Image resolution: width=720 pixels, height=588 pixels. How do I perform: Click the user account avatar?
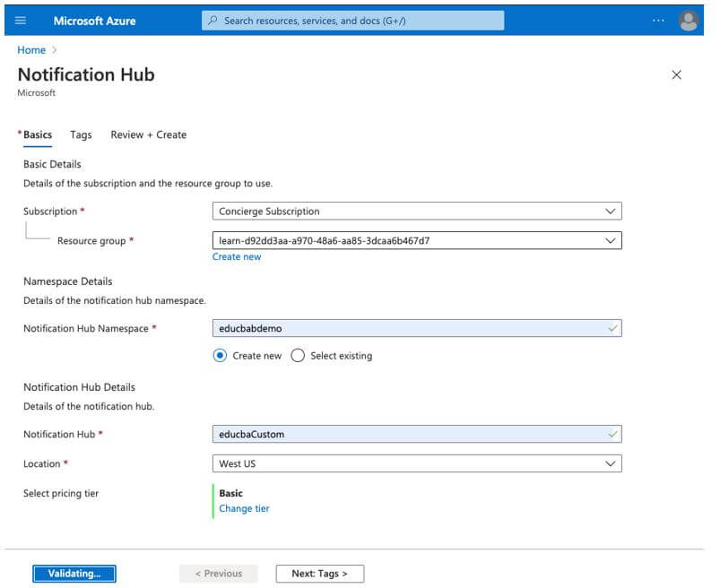[688, 21]
